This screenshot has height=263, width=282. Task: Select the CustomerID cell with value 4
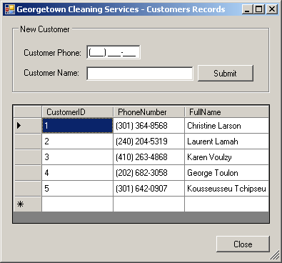tap(77, 173)
